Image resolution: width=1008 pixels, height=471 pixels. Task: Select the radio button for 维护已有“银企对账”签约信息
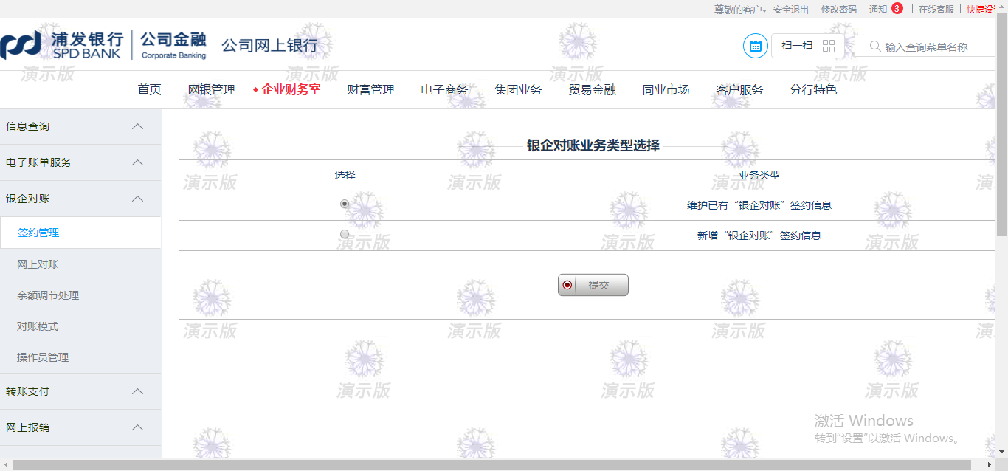pyautogui.click(x=345, y=204)
